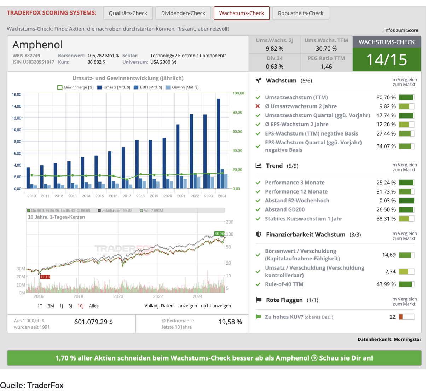This screenshot has height=392, width=433.
Task: Click the Zu hohes KUV market comparison bar
Action: tap(406, 317)
